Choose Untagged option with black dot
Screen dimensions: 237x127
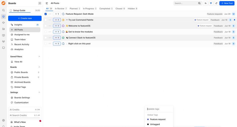(x=159, y=124)
